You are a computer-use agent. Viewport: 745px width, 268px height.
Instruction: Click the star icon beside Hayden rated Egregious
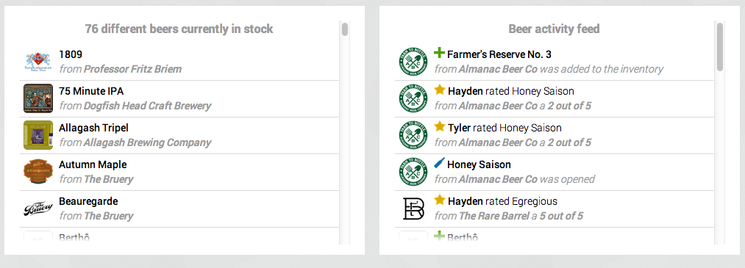[x=440, y=200]
